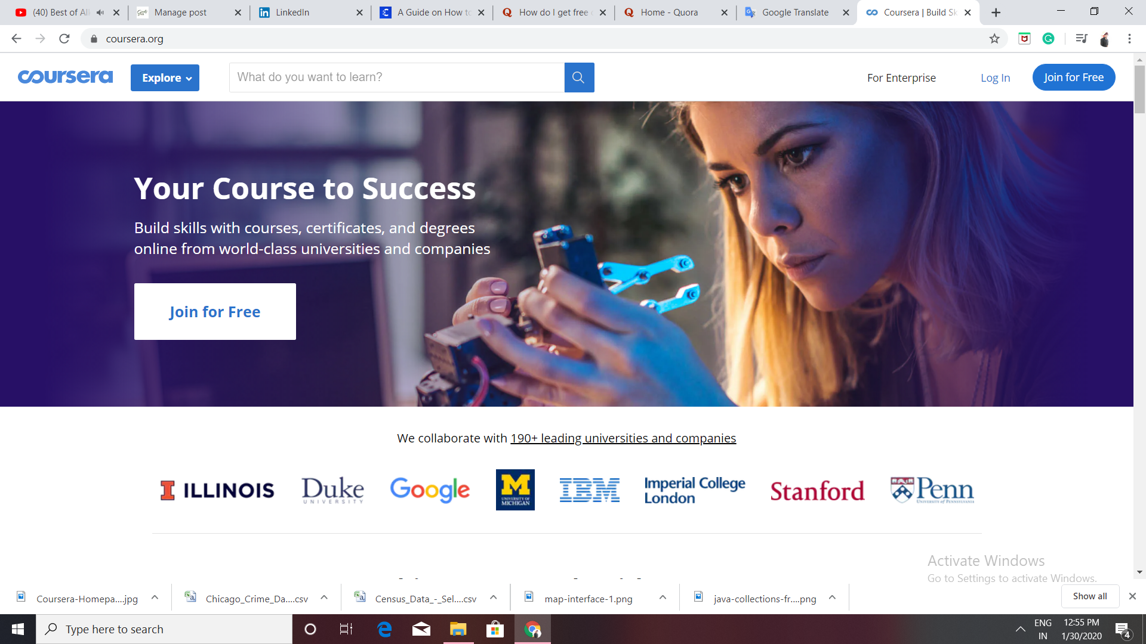Expand options for map-interface-1.png download
The height and width of the screenshot is (644, 1146).
tap(663, 597)
